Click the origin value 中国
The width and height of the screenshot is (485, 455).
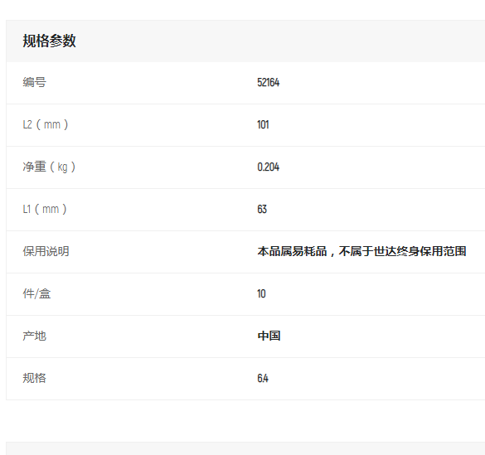(x=269, y=336)
